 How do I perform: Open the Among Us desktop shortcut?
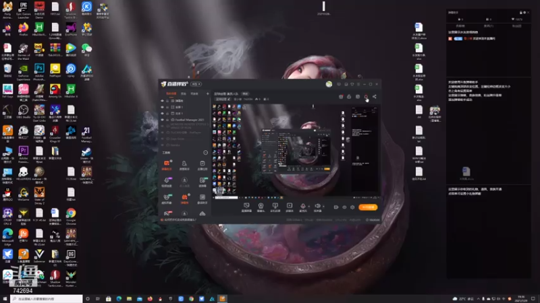click(55, 92)
